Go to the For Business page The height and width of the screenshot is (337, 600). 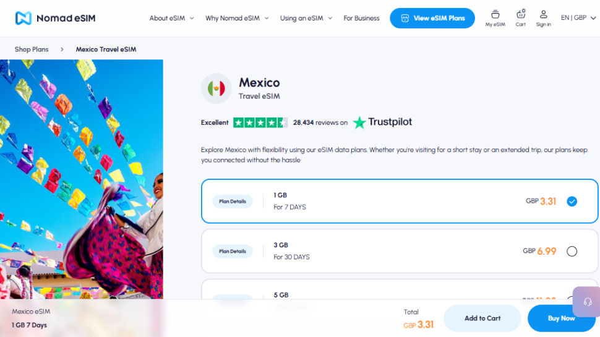(x=361, y=18)
